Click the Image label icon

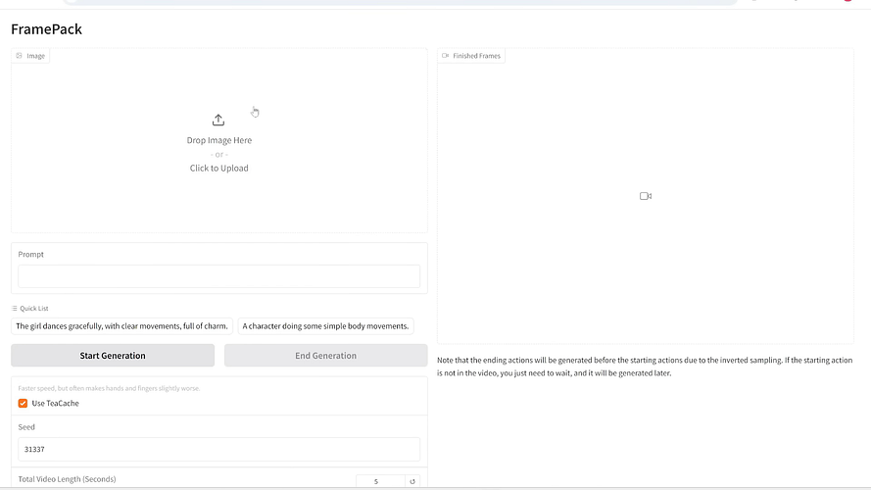(19, 56)
